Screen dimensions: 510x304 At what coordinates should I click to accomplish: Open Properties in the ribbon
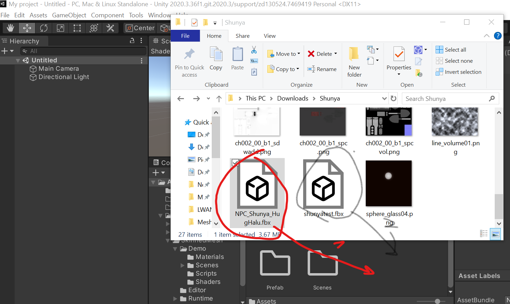(x=399, y=61)
